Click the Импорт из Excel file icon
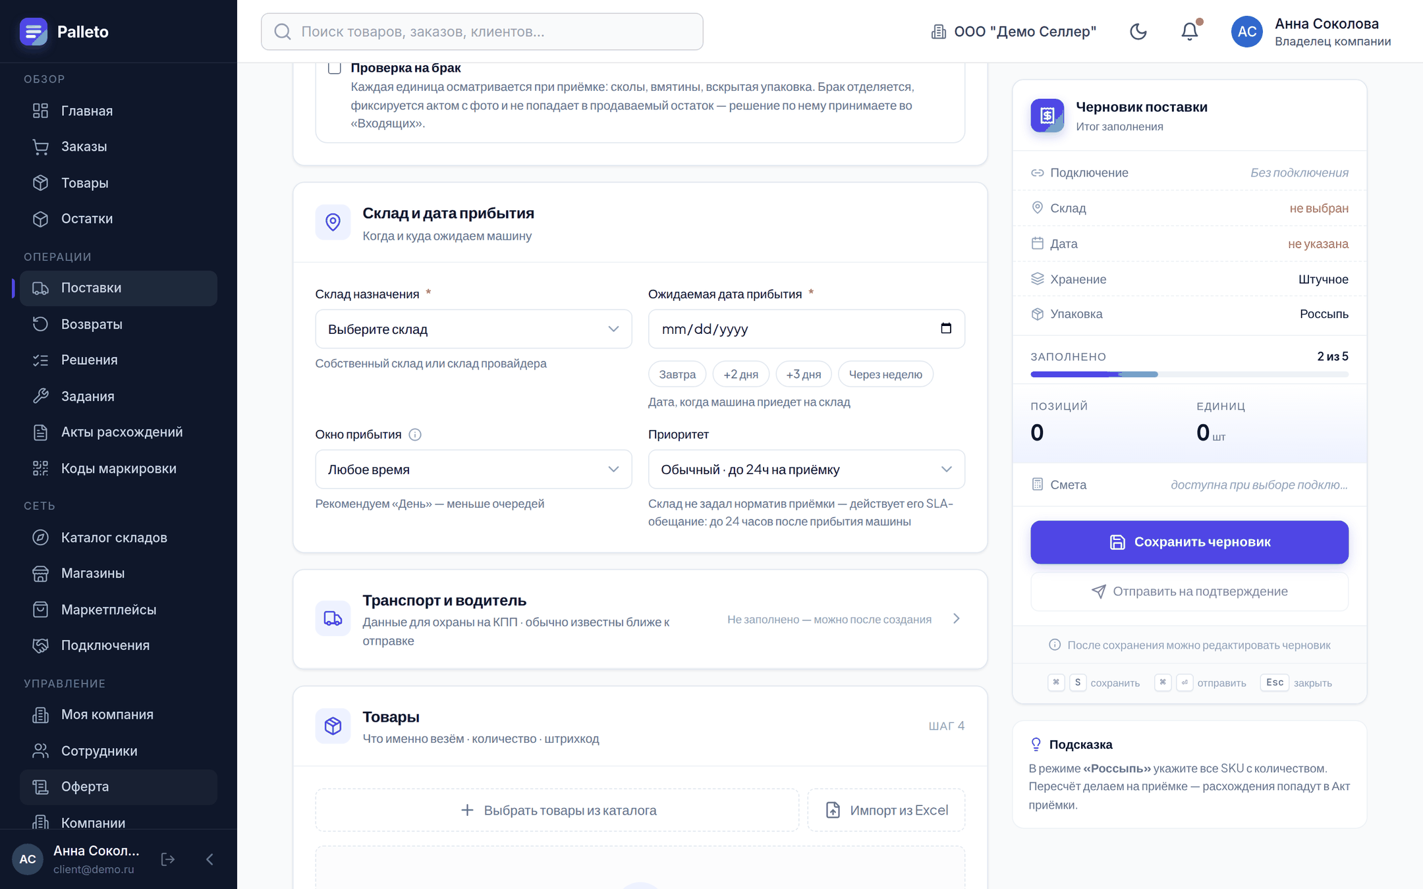 tap(833, 810)
